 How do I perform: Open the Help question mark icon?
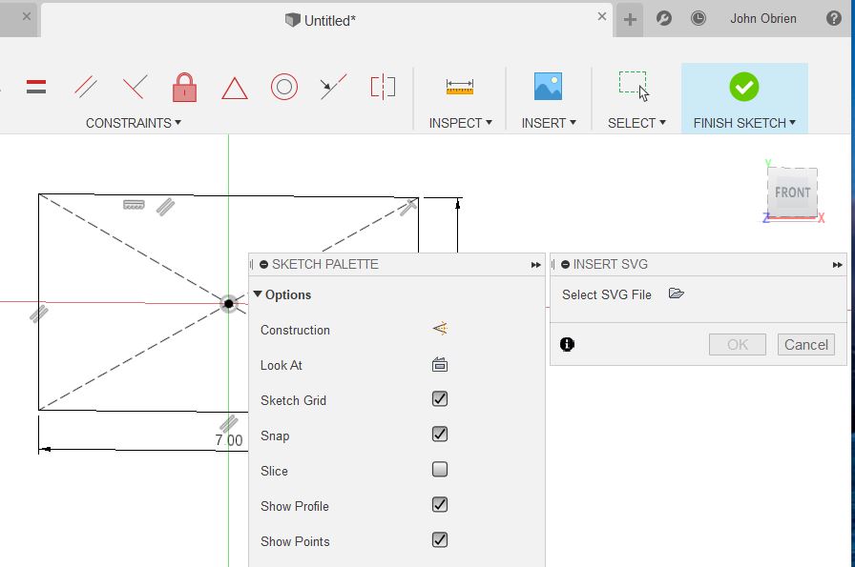[x=833, y=18]
